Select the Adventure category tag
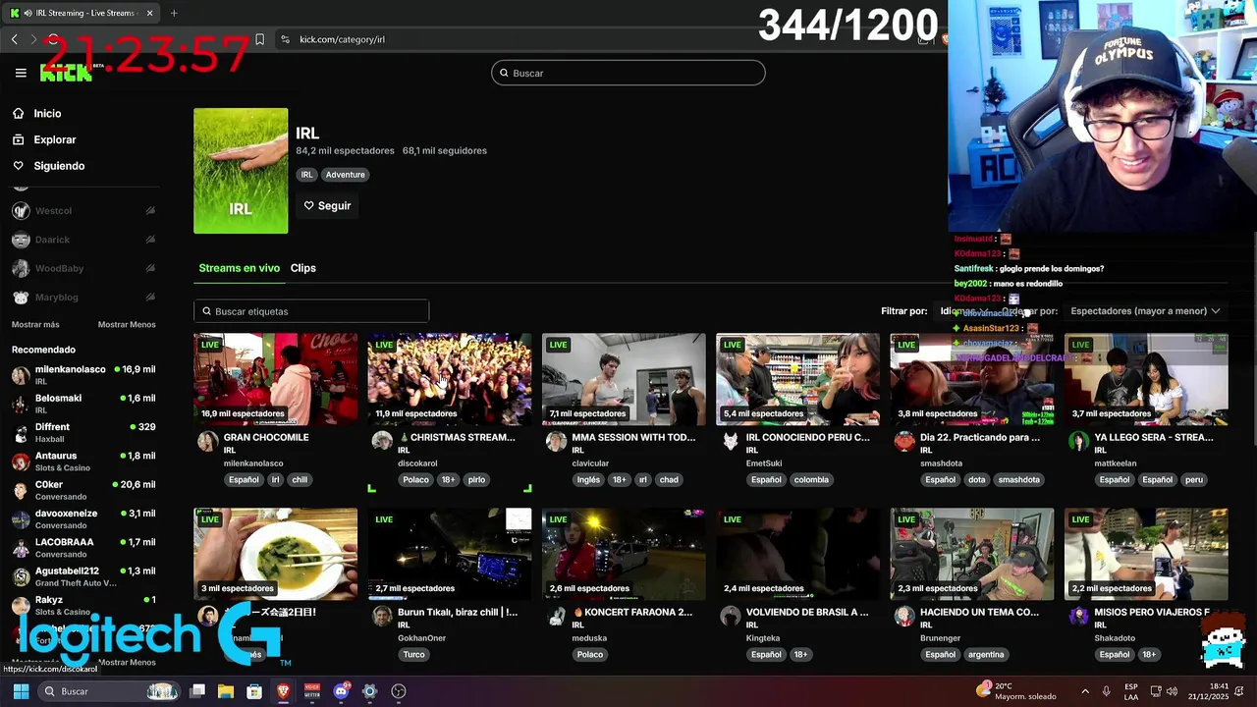This screenshot has height=707, width=1257. (345, 175)
